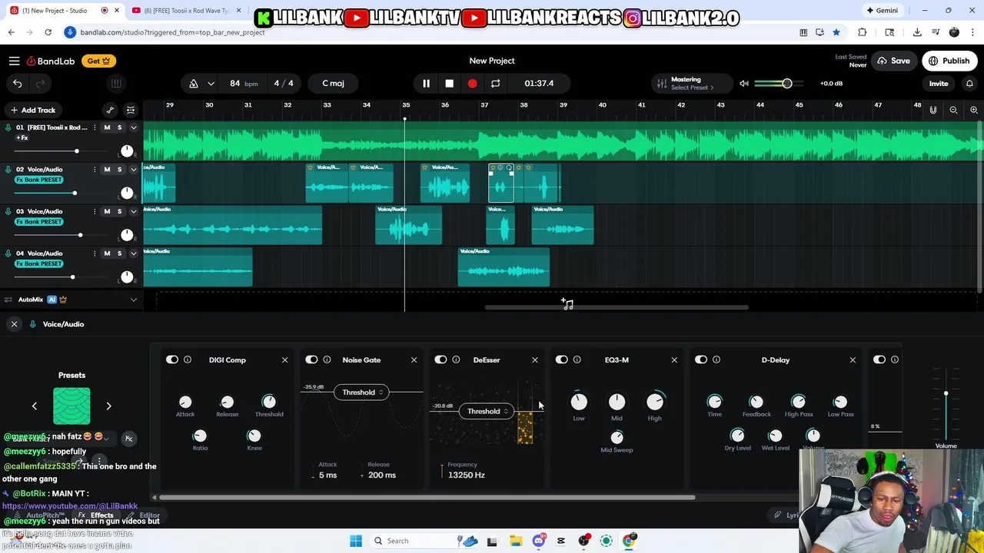This screenshot has height=553, width=984.
Task: Bypass the DeEsser effect toggle
Action: (x=440, y=359)
